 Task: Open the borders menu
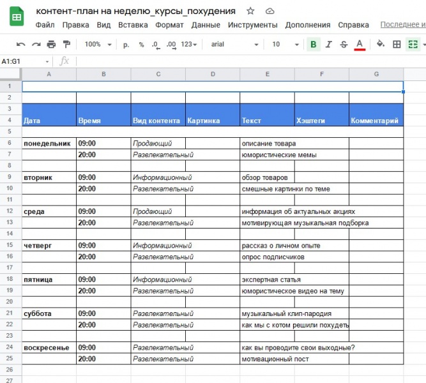click(397, 44)
